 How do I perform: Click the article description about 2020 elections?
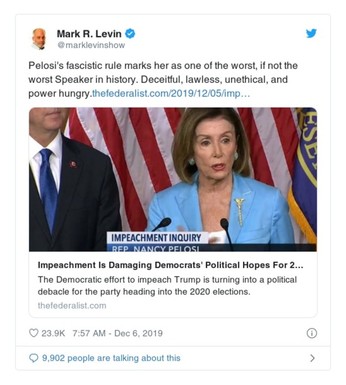[x=167, y=285]
